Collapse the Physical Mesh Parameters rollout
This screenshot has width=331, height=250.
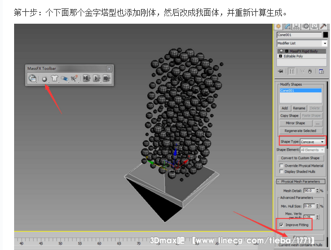click(x=301, y=182)
